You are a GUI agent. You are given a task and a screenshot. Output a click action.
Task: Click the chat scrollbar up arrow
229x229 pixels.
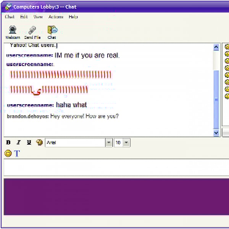point(216,47)
